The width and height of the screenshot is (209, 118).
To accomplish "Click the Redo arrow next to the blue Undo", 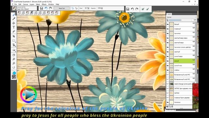I will [50, 8].
